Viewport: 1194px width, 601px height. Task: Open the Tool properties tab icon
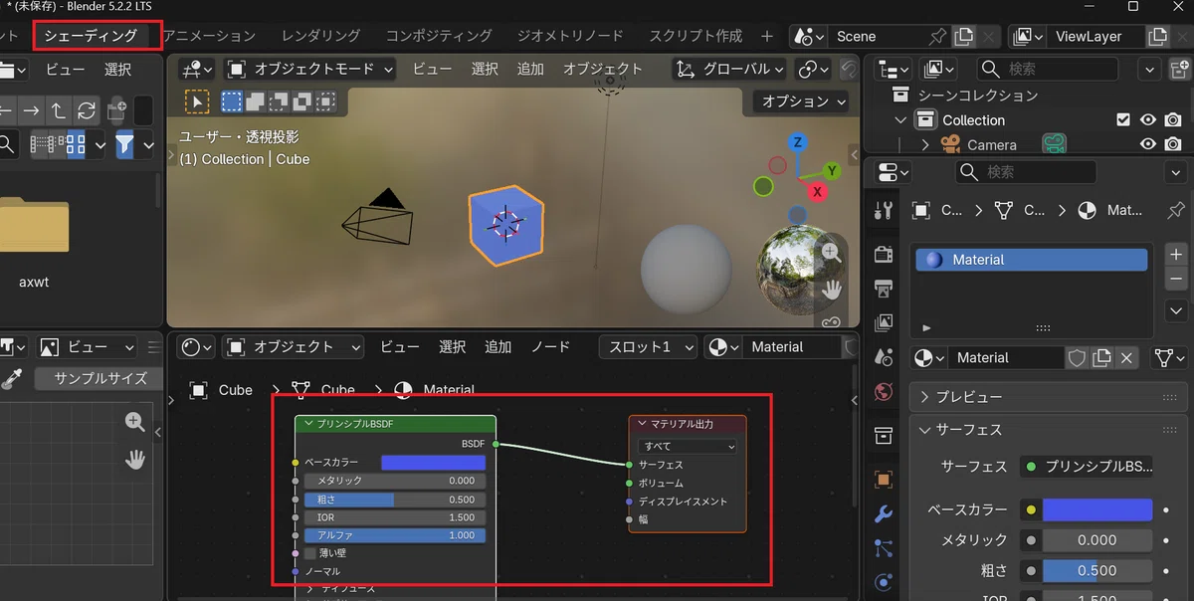[x=884, y=211]
